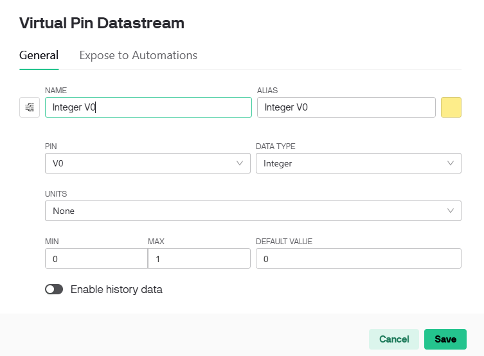Open the Expose to Automations tab

(138, 55)
